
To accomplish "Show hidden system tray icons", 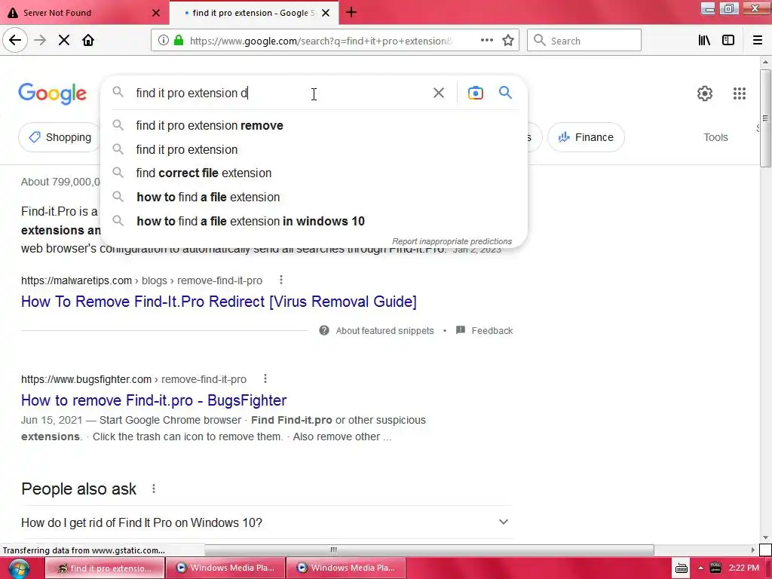I will click(700, 568).
